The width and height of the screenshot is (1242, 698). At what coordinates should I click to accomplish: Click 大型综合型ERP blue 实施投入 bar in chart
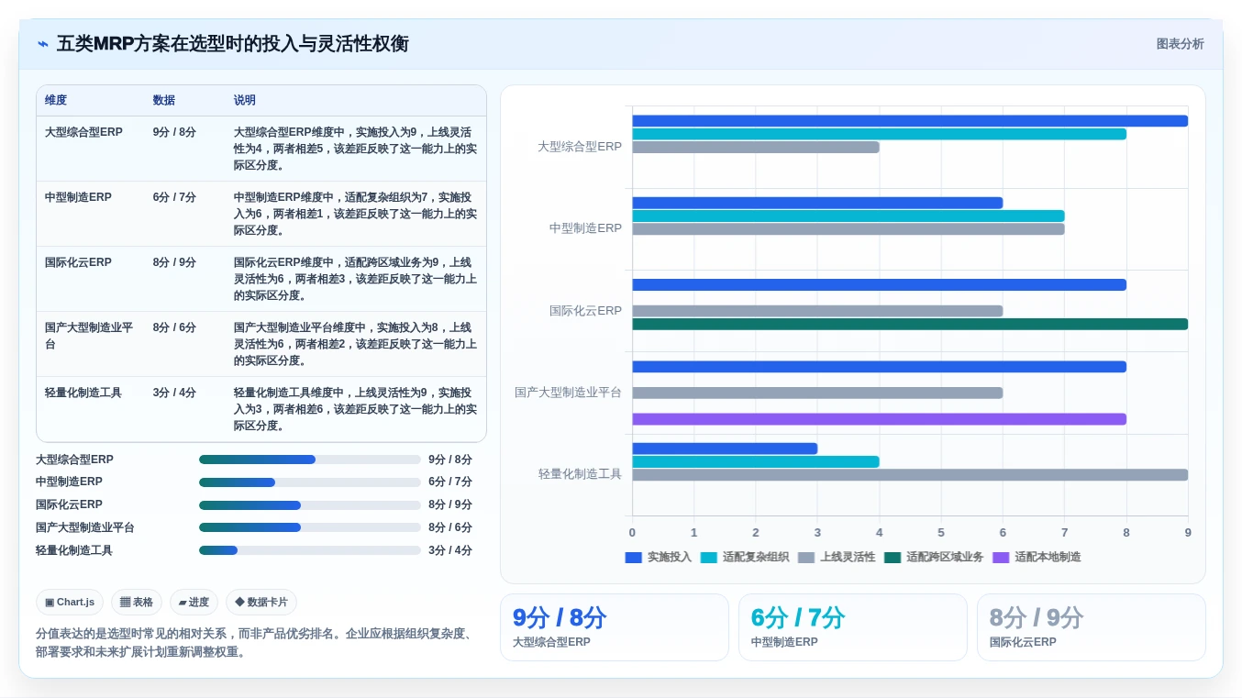click(x=910, y=121)
